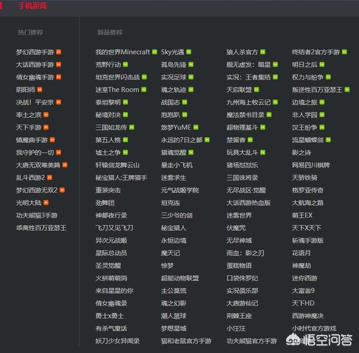Open the 阴阳师 game link
The image size is (359, 353).
coord(25,90)
